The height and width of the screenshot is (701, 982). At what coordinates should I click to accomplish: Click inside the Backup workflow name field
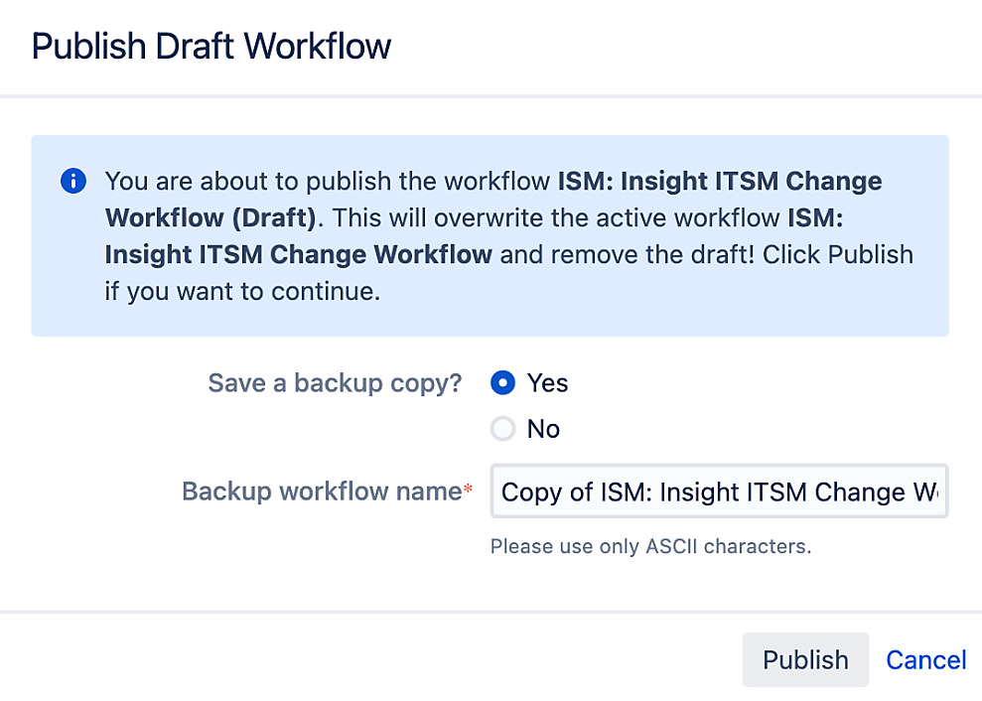(x=718, y=491)
